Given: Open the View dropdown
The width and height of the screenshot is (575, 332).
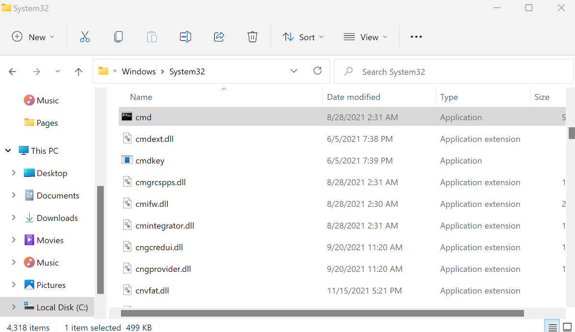Looking at the screenshot, I should click(x=365, y=36).
